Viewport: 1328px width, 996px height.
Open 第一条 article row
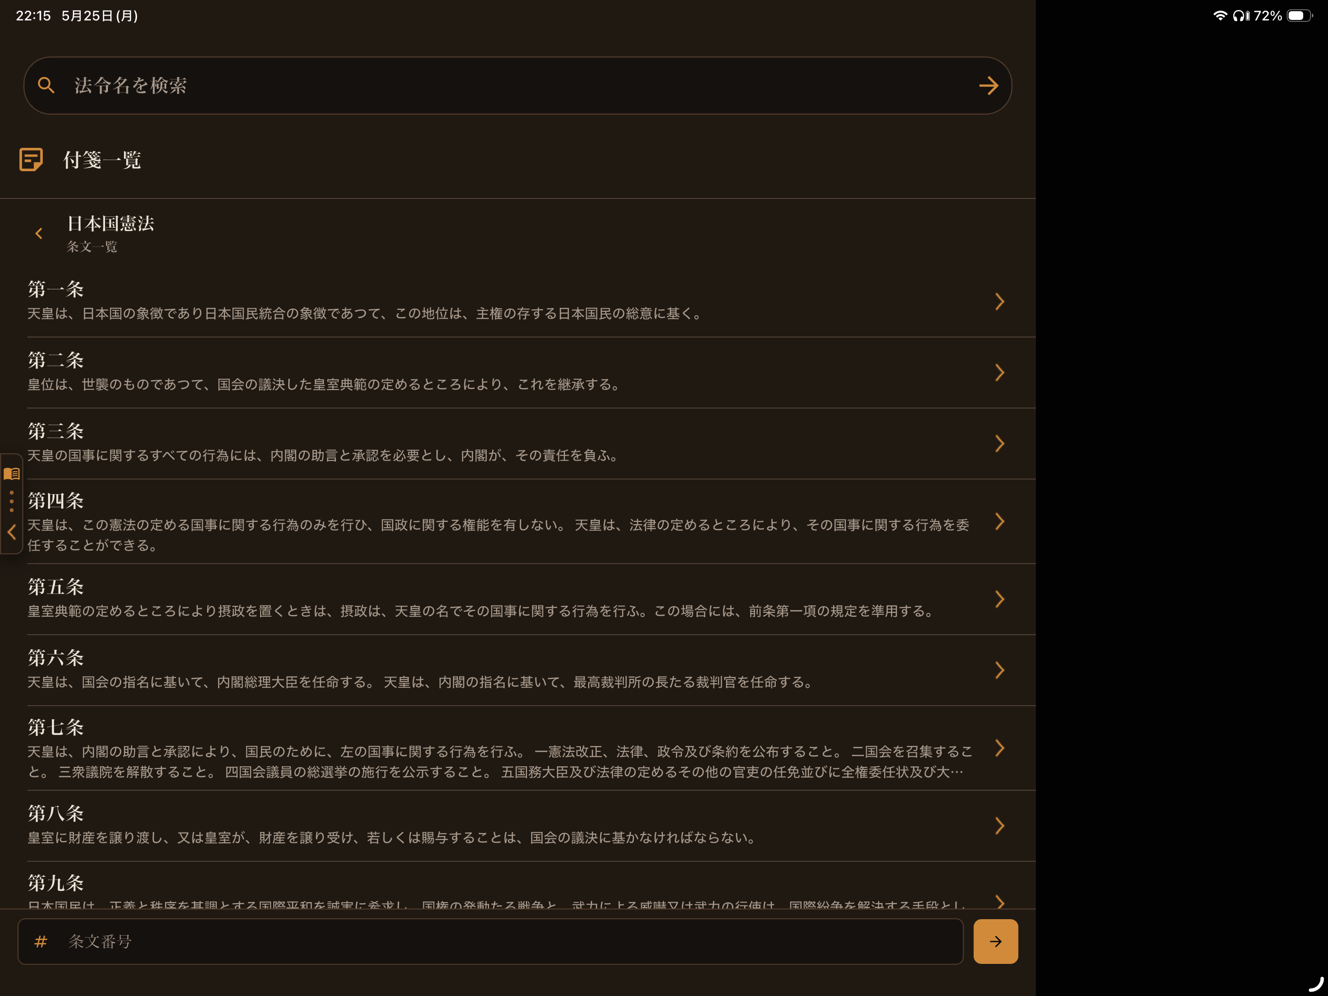click(518, 301)
